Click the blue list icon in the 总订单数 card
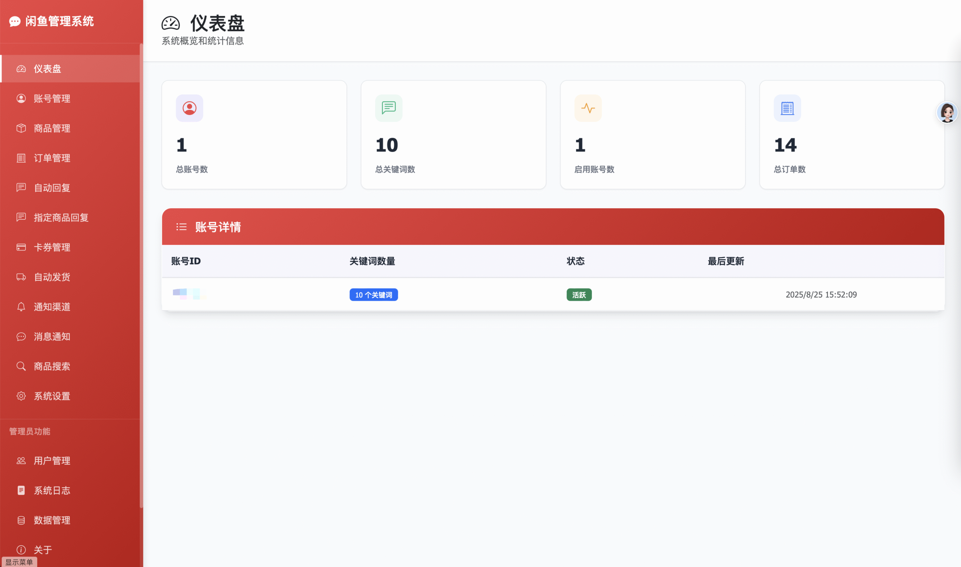This screenshot has height=567, width=961. pos(787,108)
